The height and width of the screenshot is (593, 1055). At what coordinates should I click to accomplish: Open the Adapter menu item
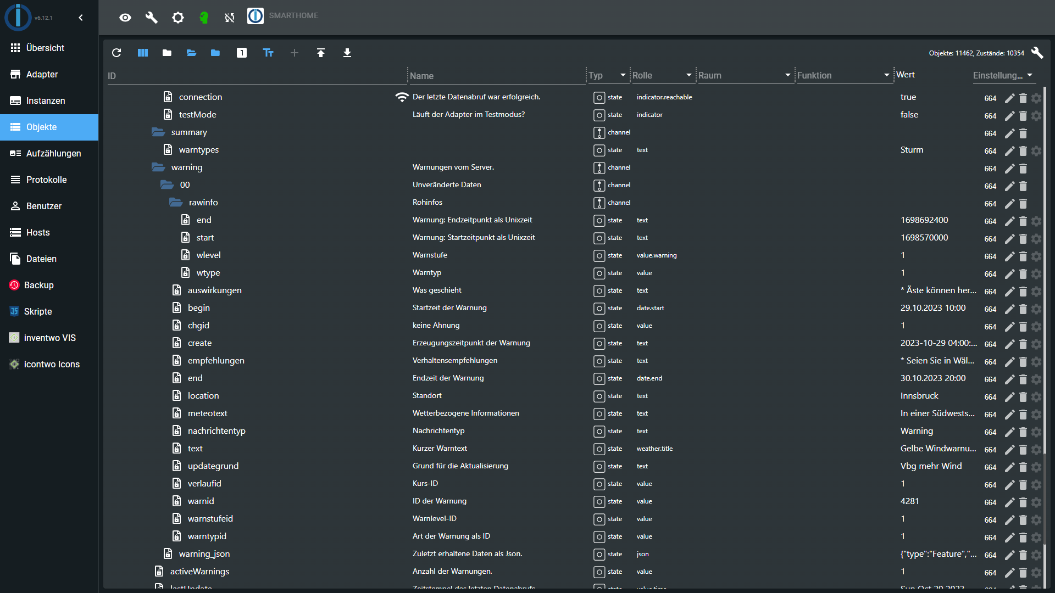(49, 74)
